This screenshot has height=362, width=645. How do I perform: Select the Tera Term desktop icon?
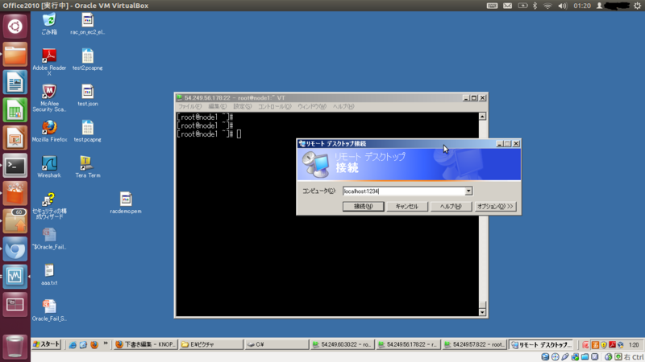coord(88,167)
